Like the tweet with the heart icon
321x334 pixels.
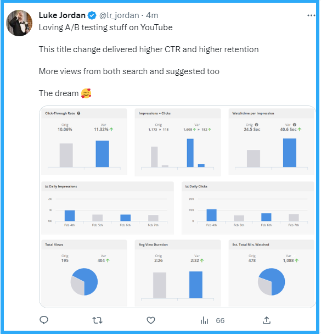[x=151, y=320]
